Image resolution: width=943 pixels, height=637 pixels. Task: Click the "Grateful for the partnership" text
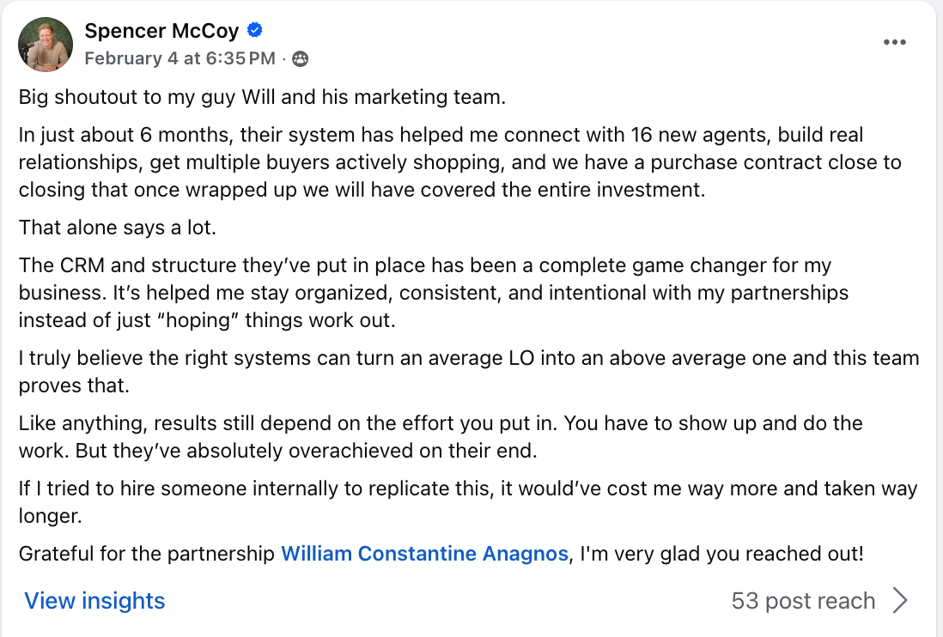point(147,554)
